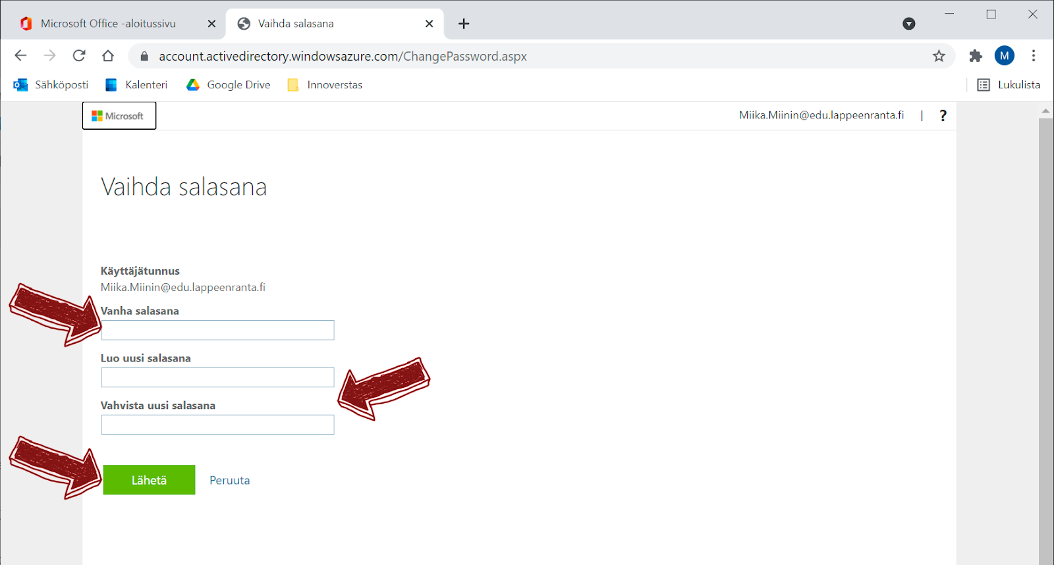The width and height of the screenshot is (1054, 565).
Task: Select the Vaihda salasana tab
Action: [335, 24]
